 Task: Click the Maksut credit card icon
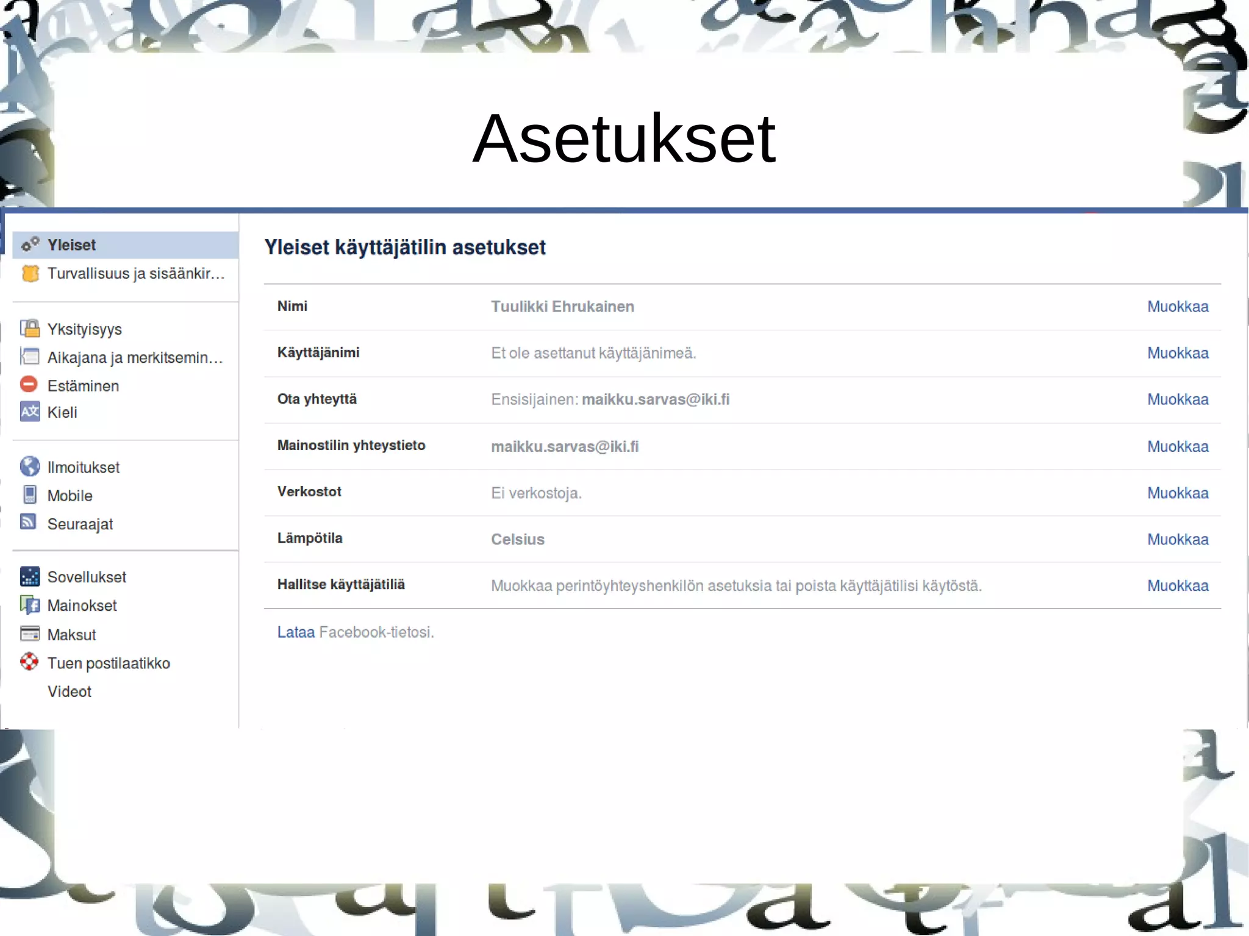point(30,634)
